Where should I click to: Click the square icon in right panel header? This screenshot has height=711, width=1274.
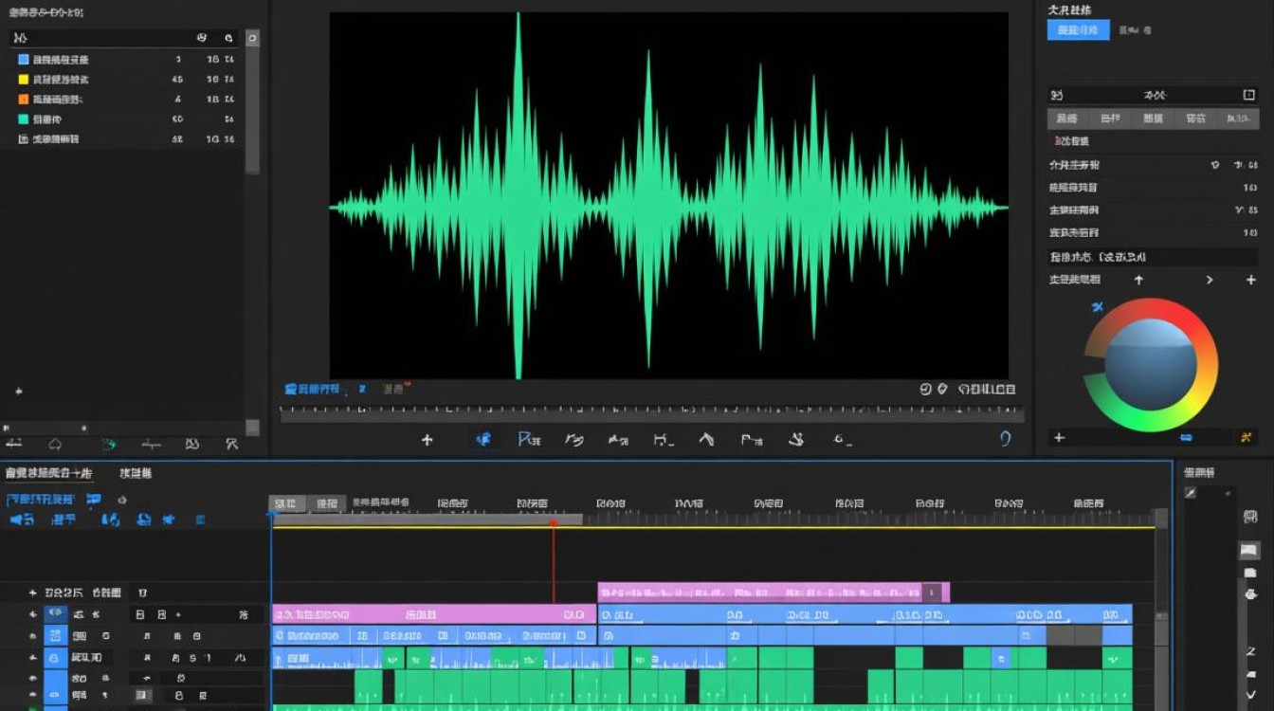(1248, 95)
